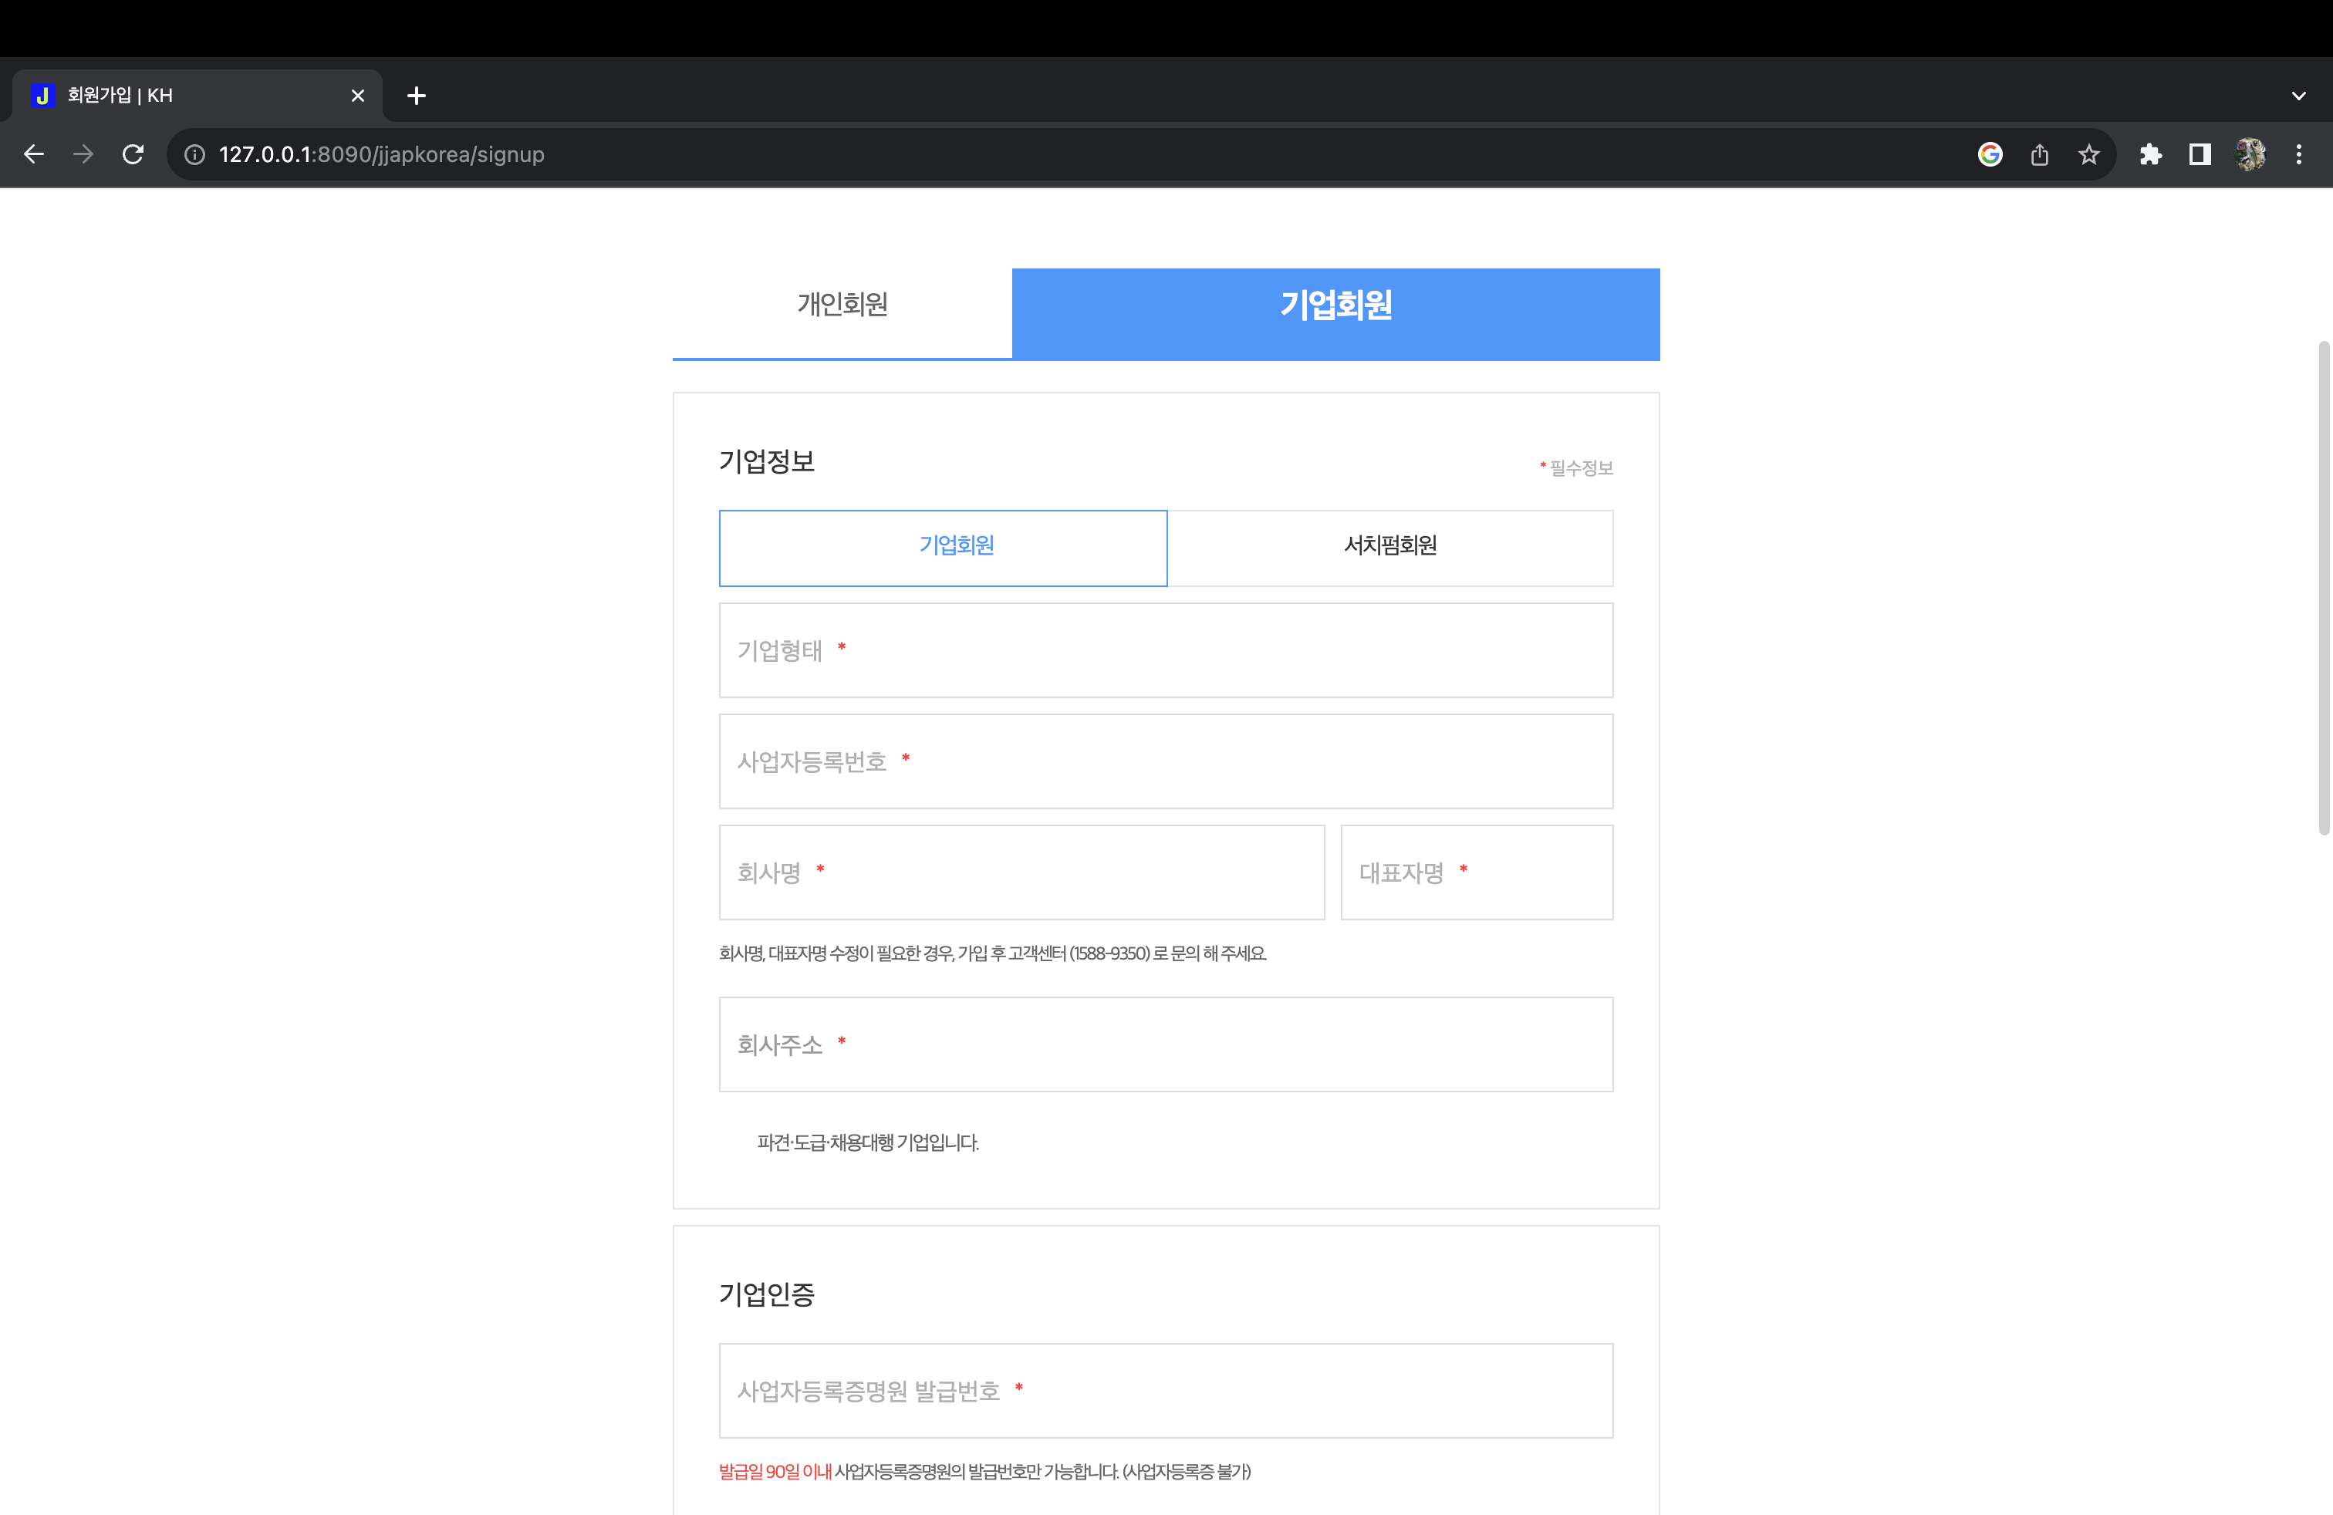Viewport: 2333px width, 1515px height.
Task: Open the 기업형태 selection field
Action: tap(1164, 650)
